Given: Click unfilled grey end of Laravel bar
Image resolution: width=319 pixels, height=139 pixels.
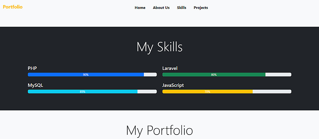Looking at the screenshot, I should (x=278, y=75).
